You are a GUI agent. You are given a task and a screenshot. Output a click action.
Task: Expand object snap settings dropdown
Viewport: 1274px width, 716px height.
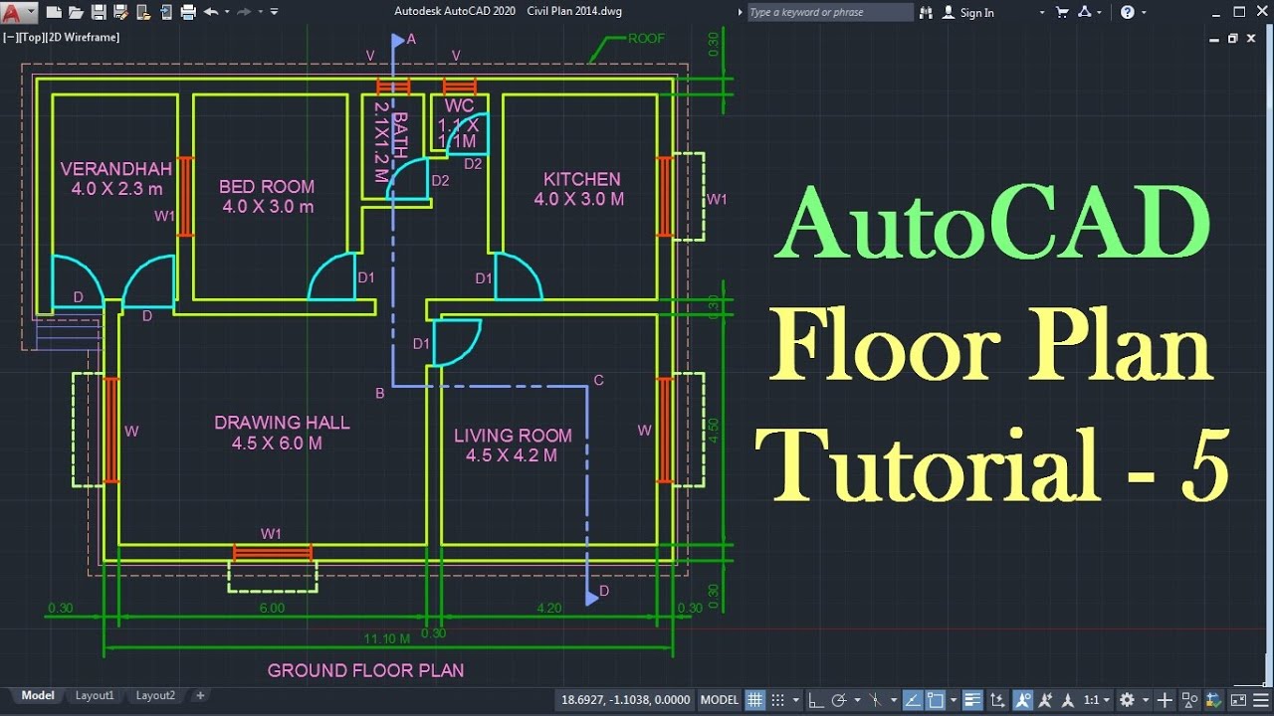(954, 700)
